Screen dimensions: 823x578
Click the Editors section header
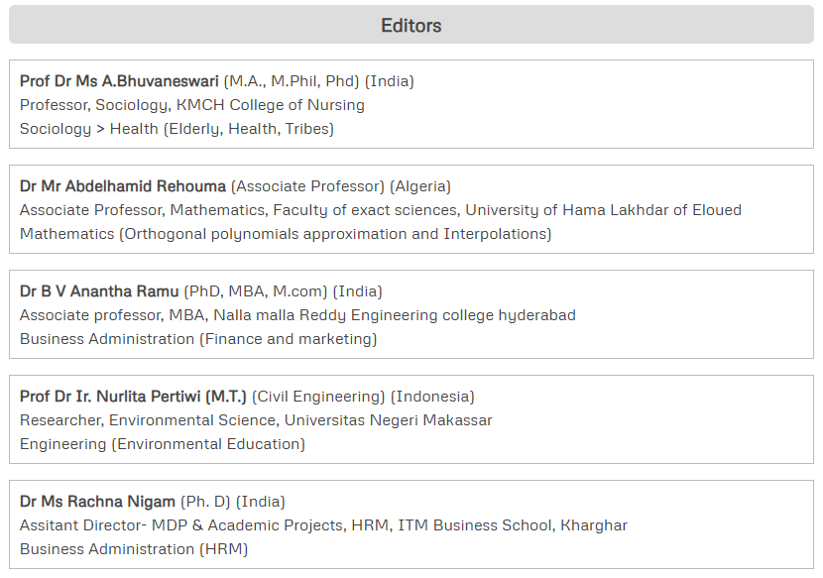(411, 25)
